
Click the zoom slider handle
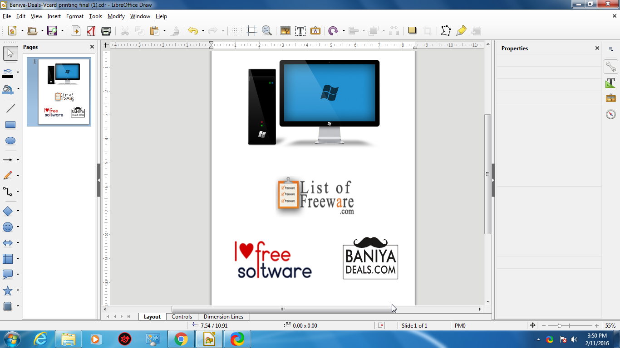(x=560, y=326)
